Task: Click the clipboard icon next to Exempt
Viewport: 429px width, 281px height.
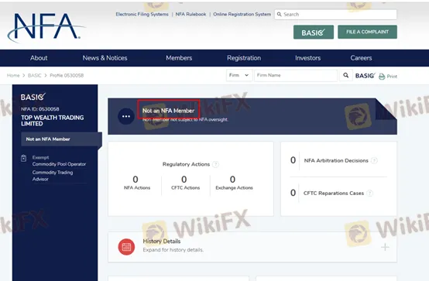Action: (x=24, y=158)
